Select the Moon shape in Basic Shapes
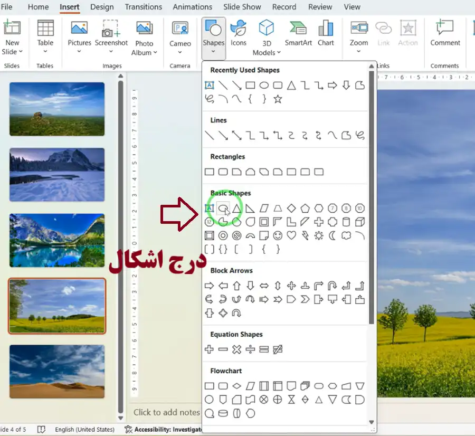This screenshot has width=475, height=436. pyautogui.click(x=332, y=235)
